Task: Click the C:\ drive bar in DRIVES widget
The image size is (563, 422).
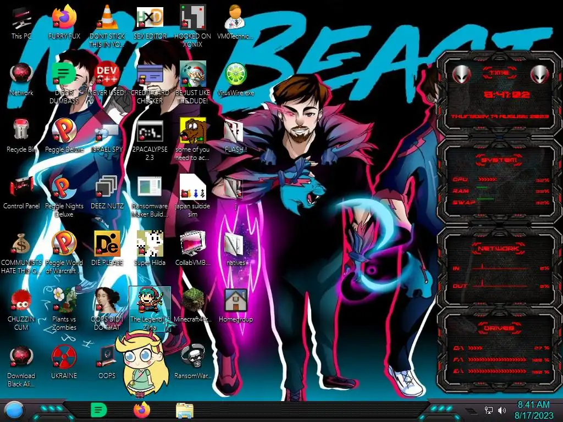Action: click(x=475, y=348)
